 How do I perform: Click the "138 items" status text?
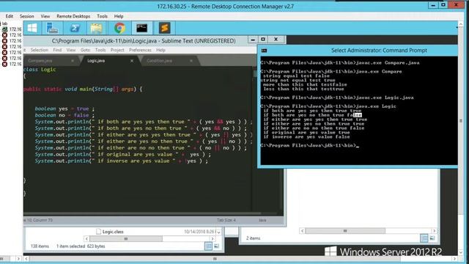(x=40, y=246)
